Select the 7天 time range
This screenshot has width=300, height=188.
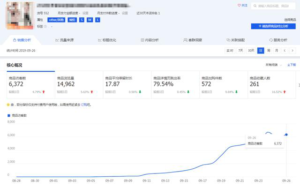click(240, 51)
